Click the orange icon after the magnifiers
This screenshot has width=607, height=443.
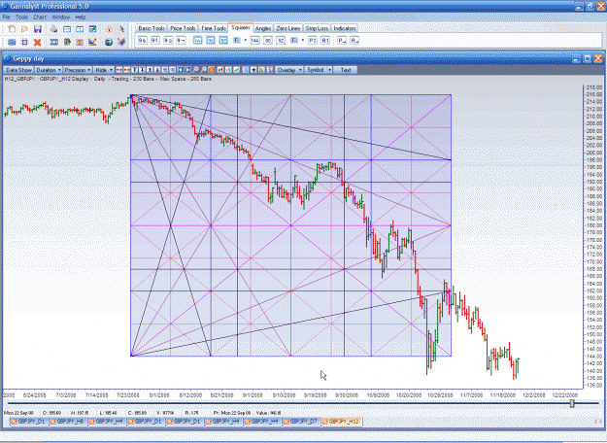point(212,70)
